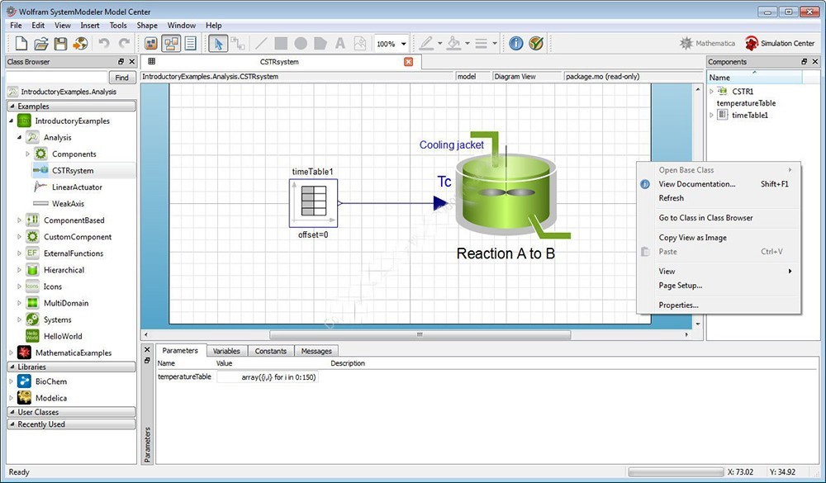The image size is (826, 483).
Task: Pick the Bitmap image tool
Action: [x=360, y=43]
